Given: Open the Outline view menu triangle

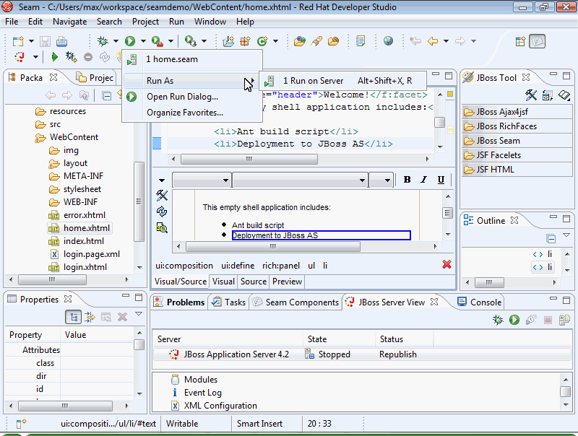Looking at the screenshot, I should tap(566, 235).
